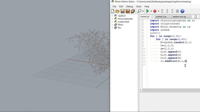Viewport: 200px width, 112px height.
Task: Close the random-num.py tab
Action: (189, 16)
